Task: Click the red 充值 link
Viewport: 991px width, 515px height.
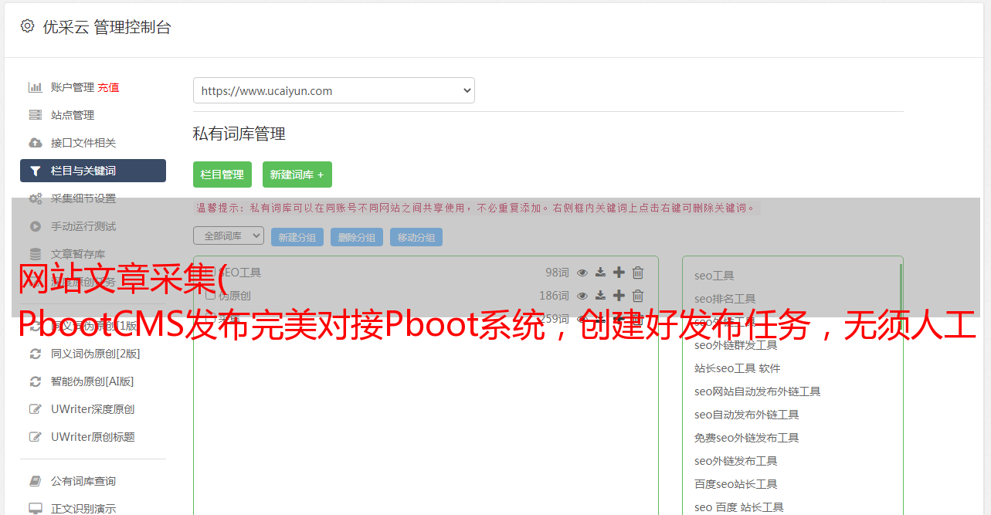Action: click(108, 87)
